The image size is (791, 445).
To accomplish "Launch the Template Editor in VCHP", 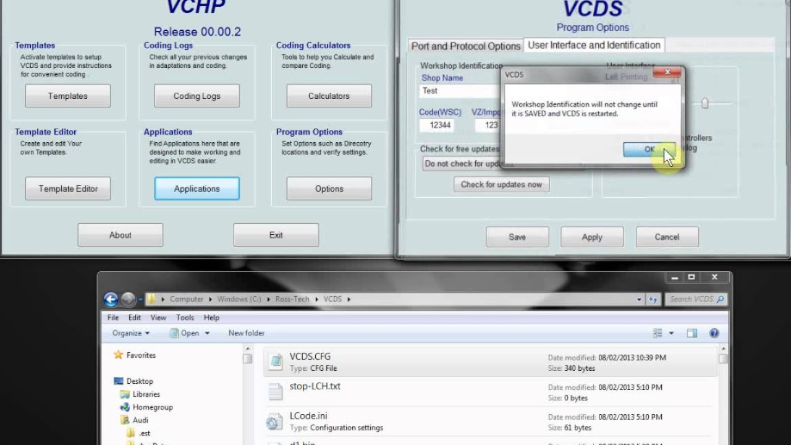I will (x=68, y=189).
